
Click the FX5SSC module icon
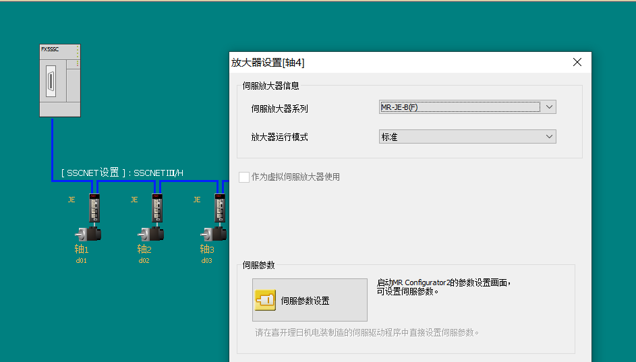pyautogui.click(x=60, y=81)
